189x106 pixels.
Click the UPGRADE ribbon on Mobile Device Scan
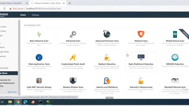pos(185,34)
